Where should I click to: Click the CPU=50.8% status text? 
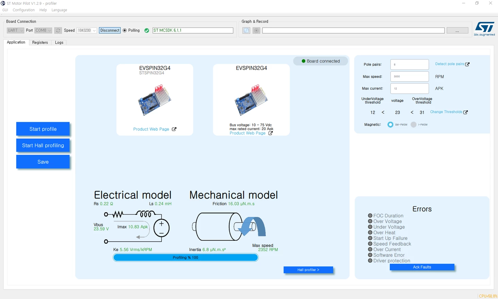pyautogui.click(x=488, y=296)
